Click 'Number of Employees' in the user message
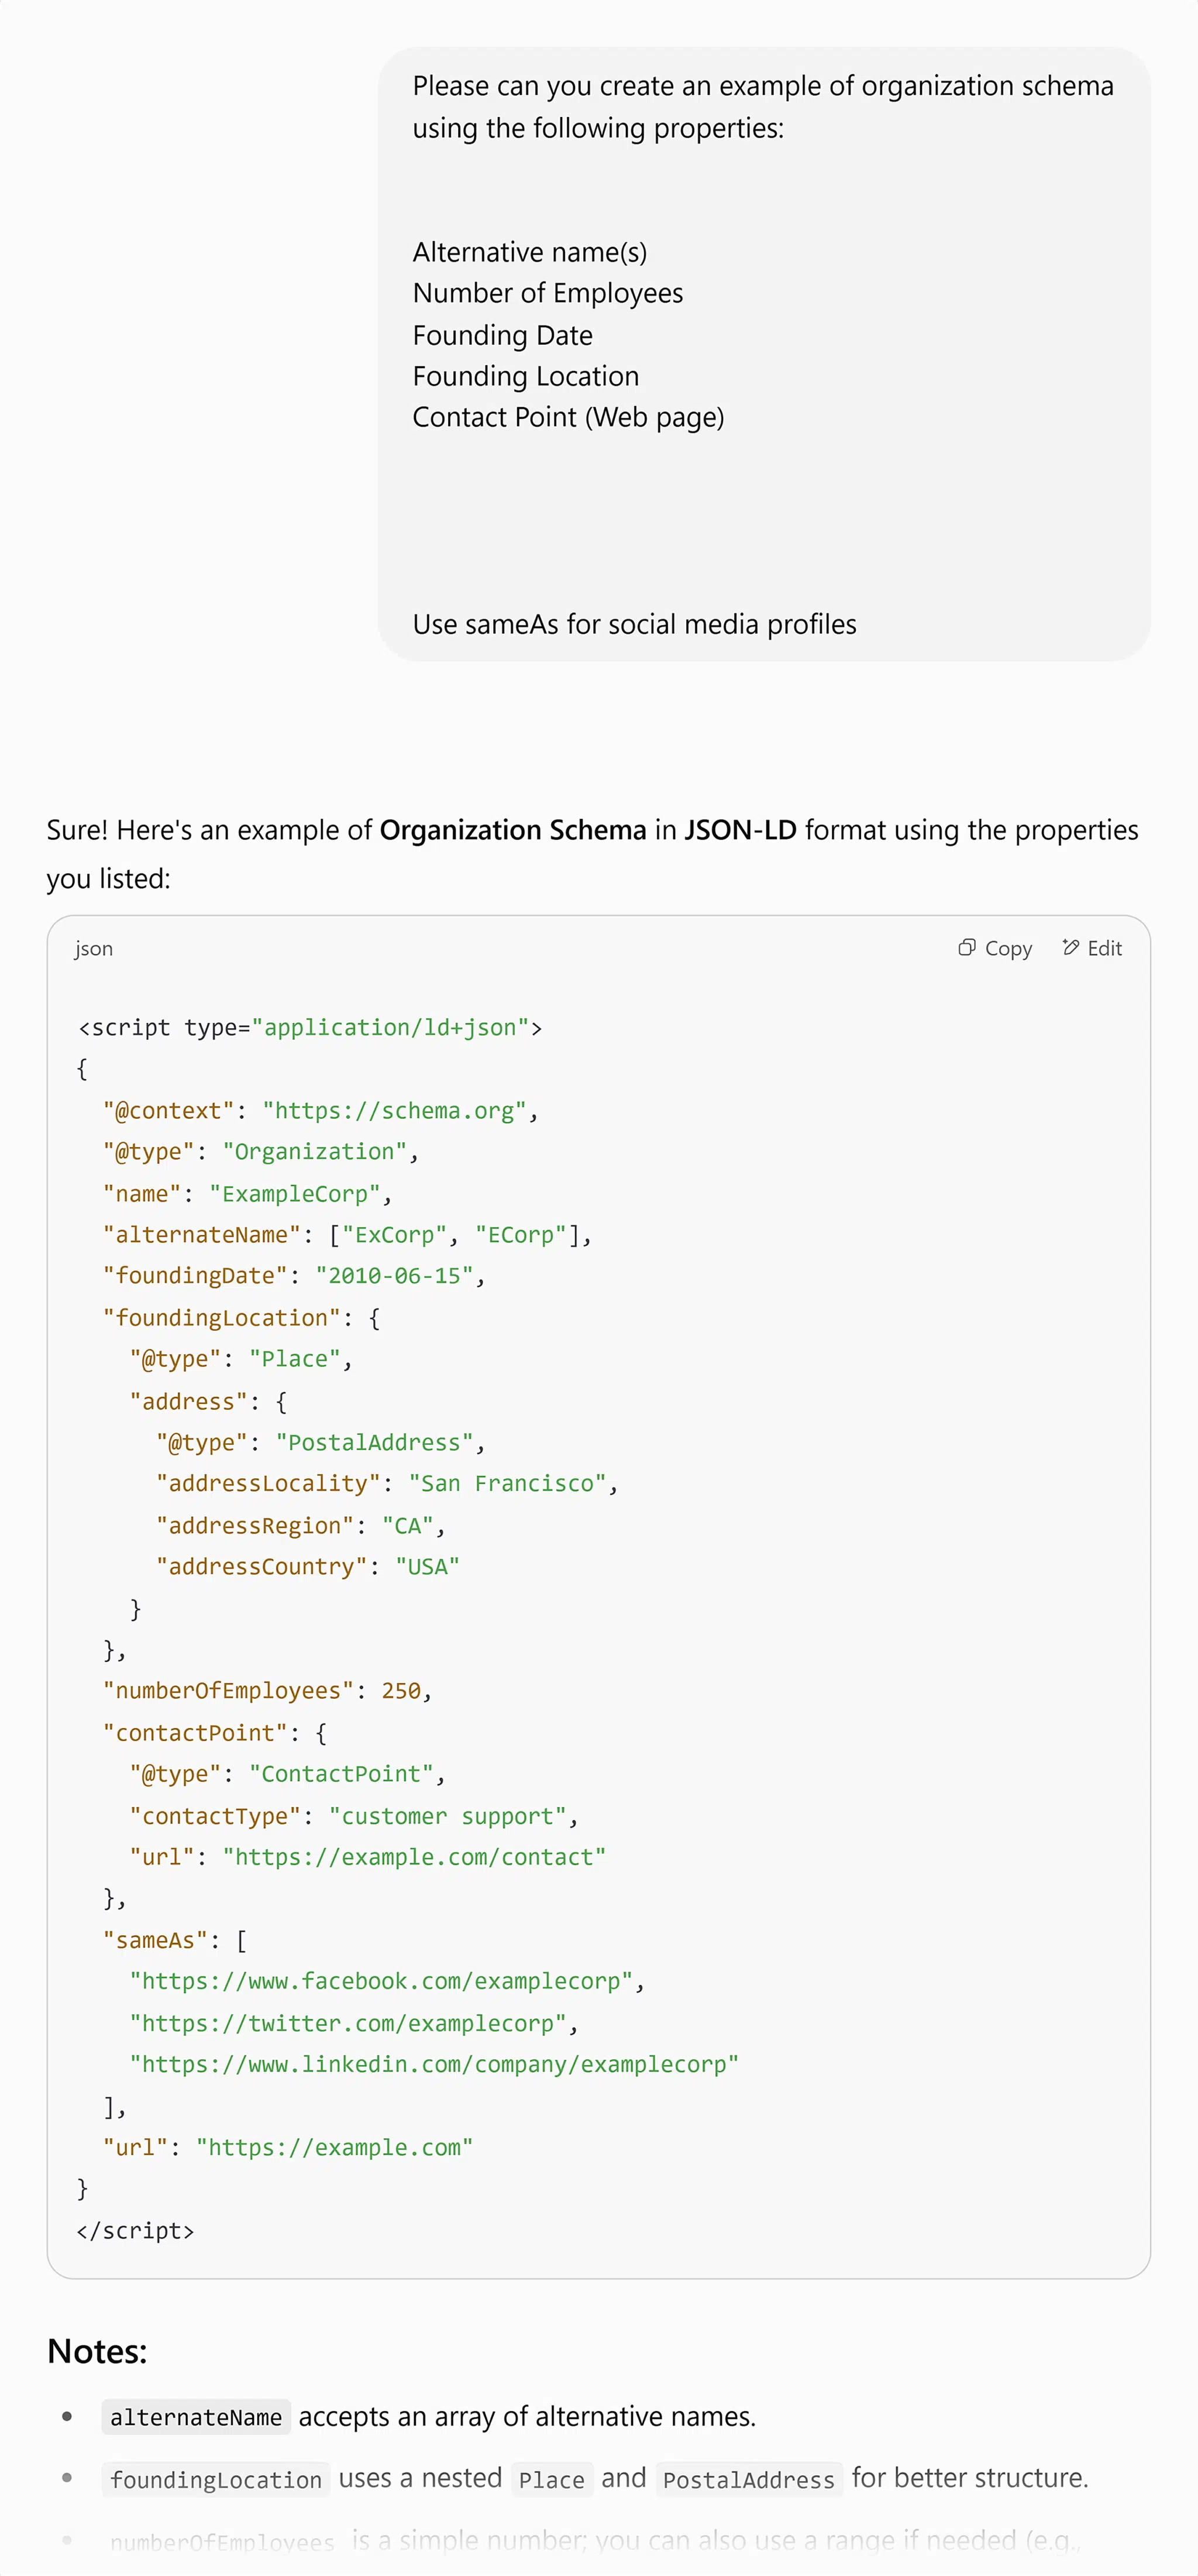 click(548, 293)
